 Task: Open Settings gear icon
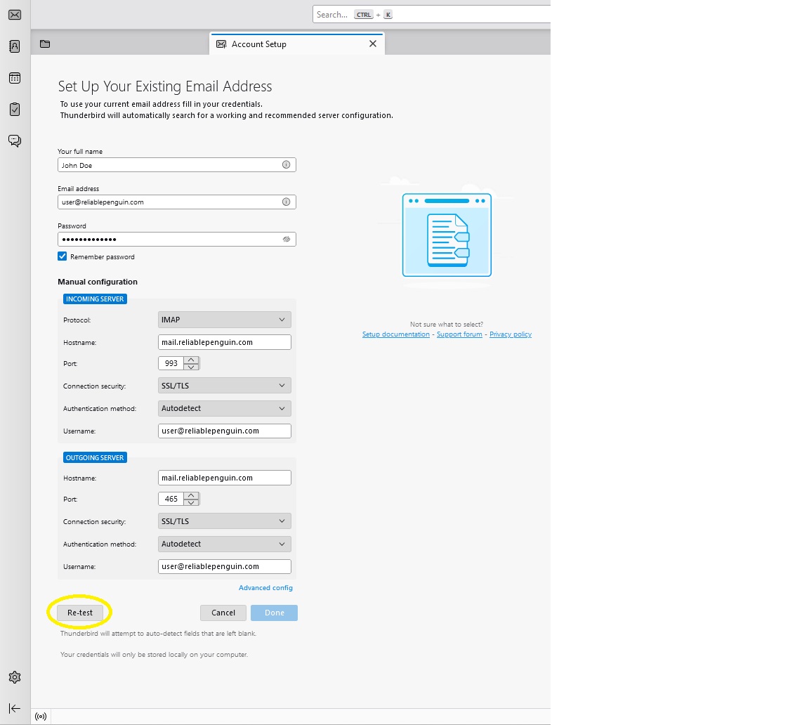tap(14, 677)
